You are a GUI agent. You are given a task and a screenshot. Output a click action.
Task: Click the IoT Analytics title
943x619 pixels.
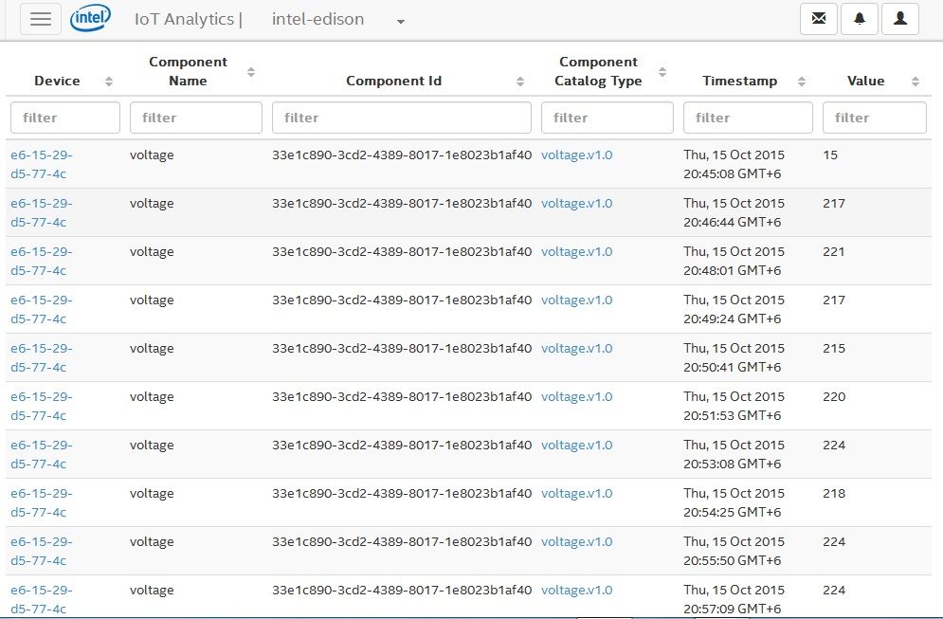pyautogui.click(x=188, y=19)
